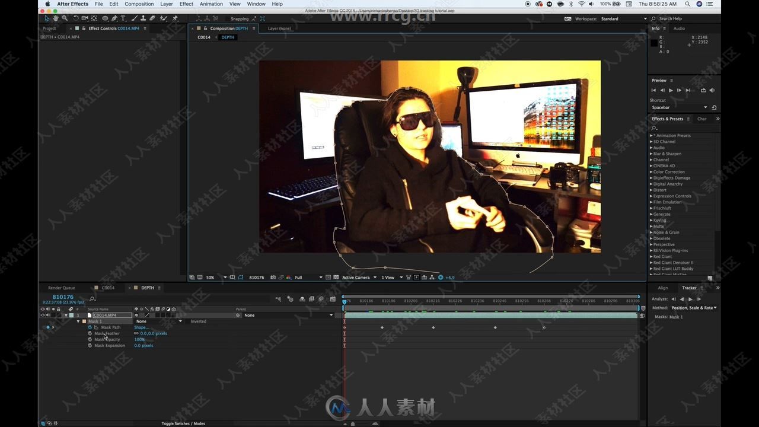Image resolution: width=759 pixels, height=427 pixels.
Task: Toggle the Mask Opacity stopwatch
Action: [90, 339]
